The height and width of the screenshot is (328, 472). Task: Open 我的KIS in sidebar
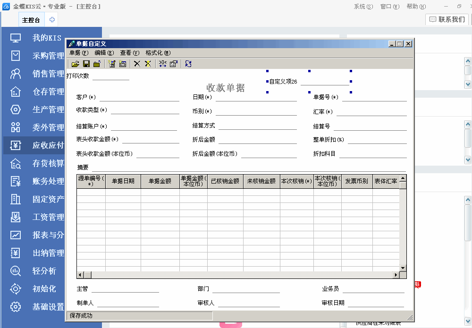pos(47,38)
